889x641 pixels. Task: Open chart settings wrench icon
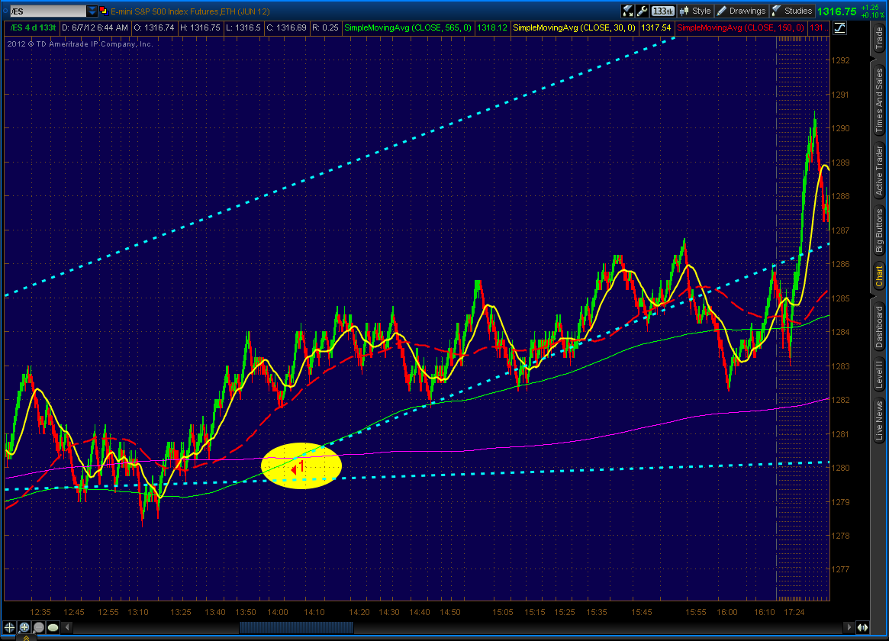pos(642,11)
